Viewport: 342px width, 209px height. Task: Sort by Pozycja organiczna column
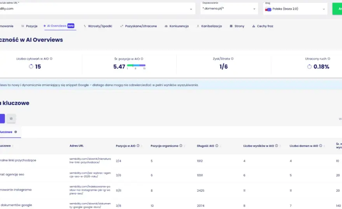[x=184, y=146]
